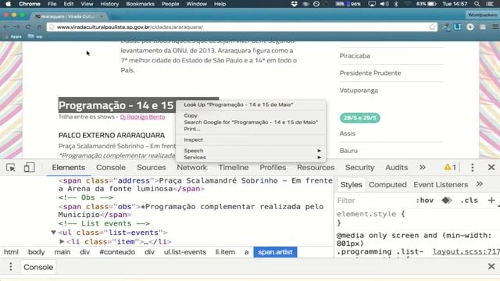Show more Styles pane tabs chevron
500x281 pixels.
coord(479,184)
